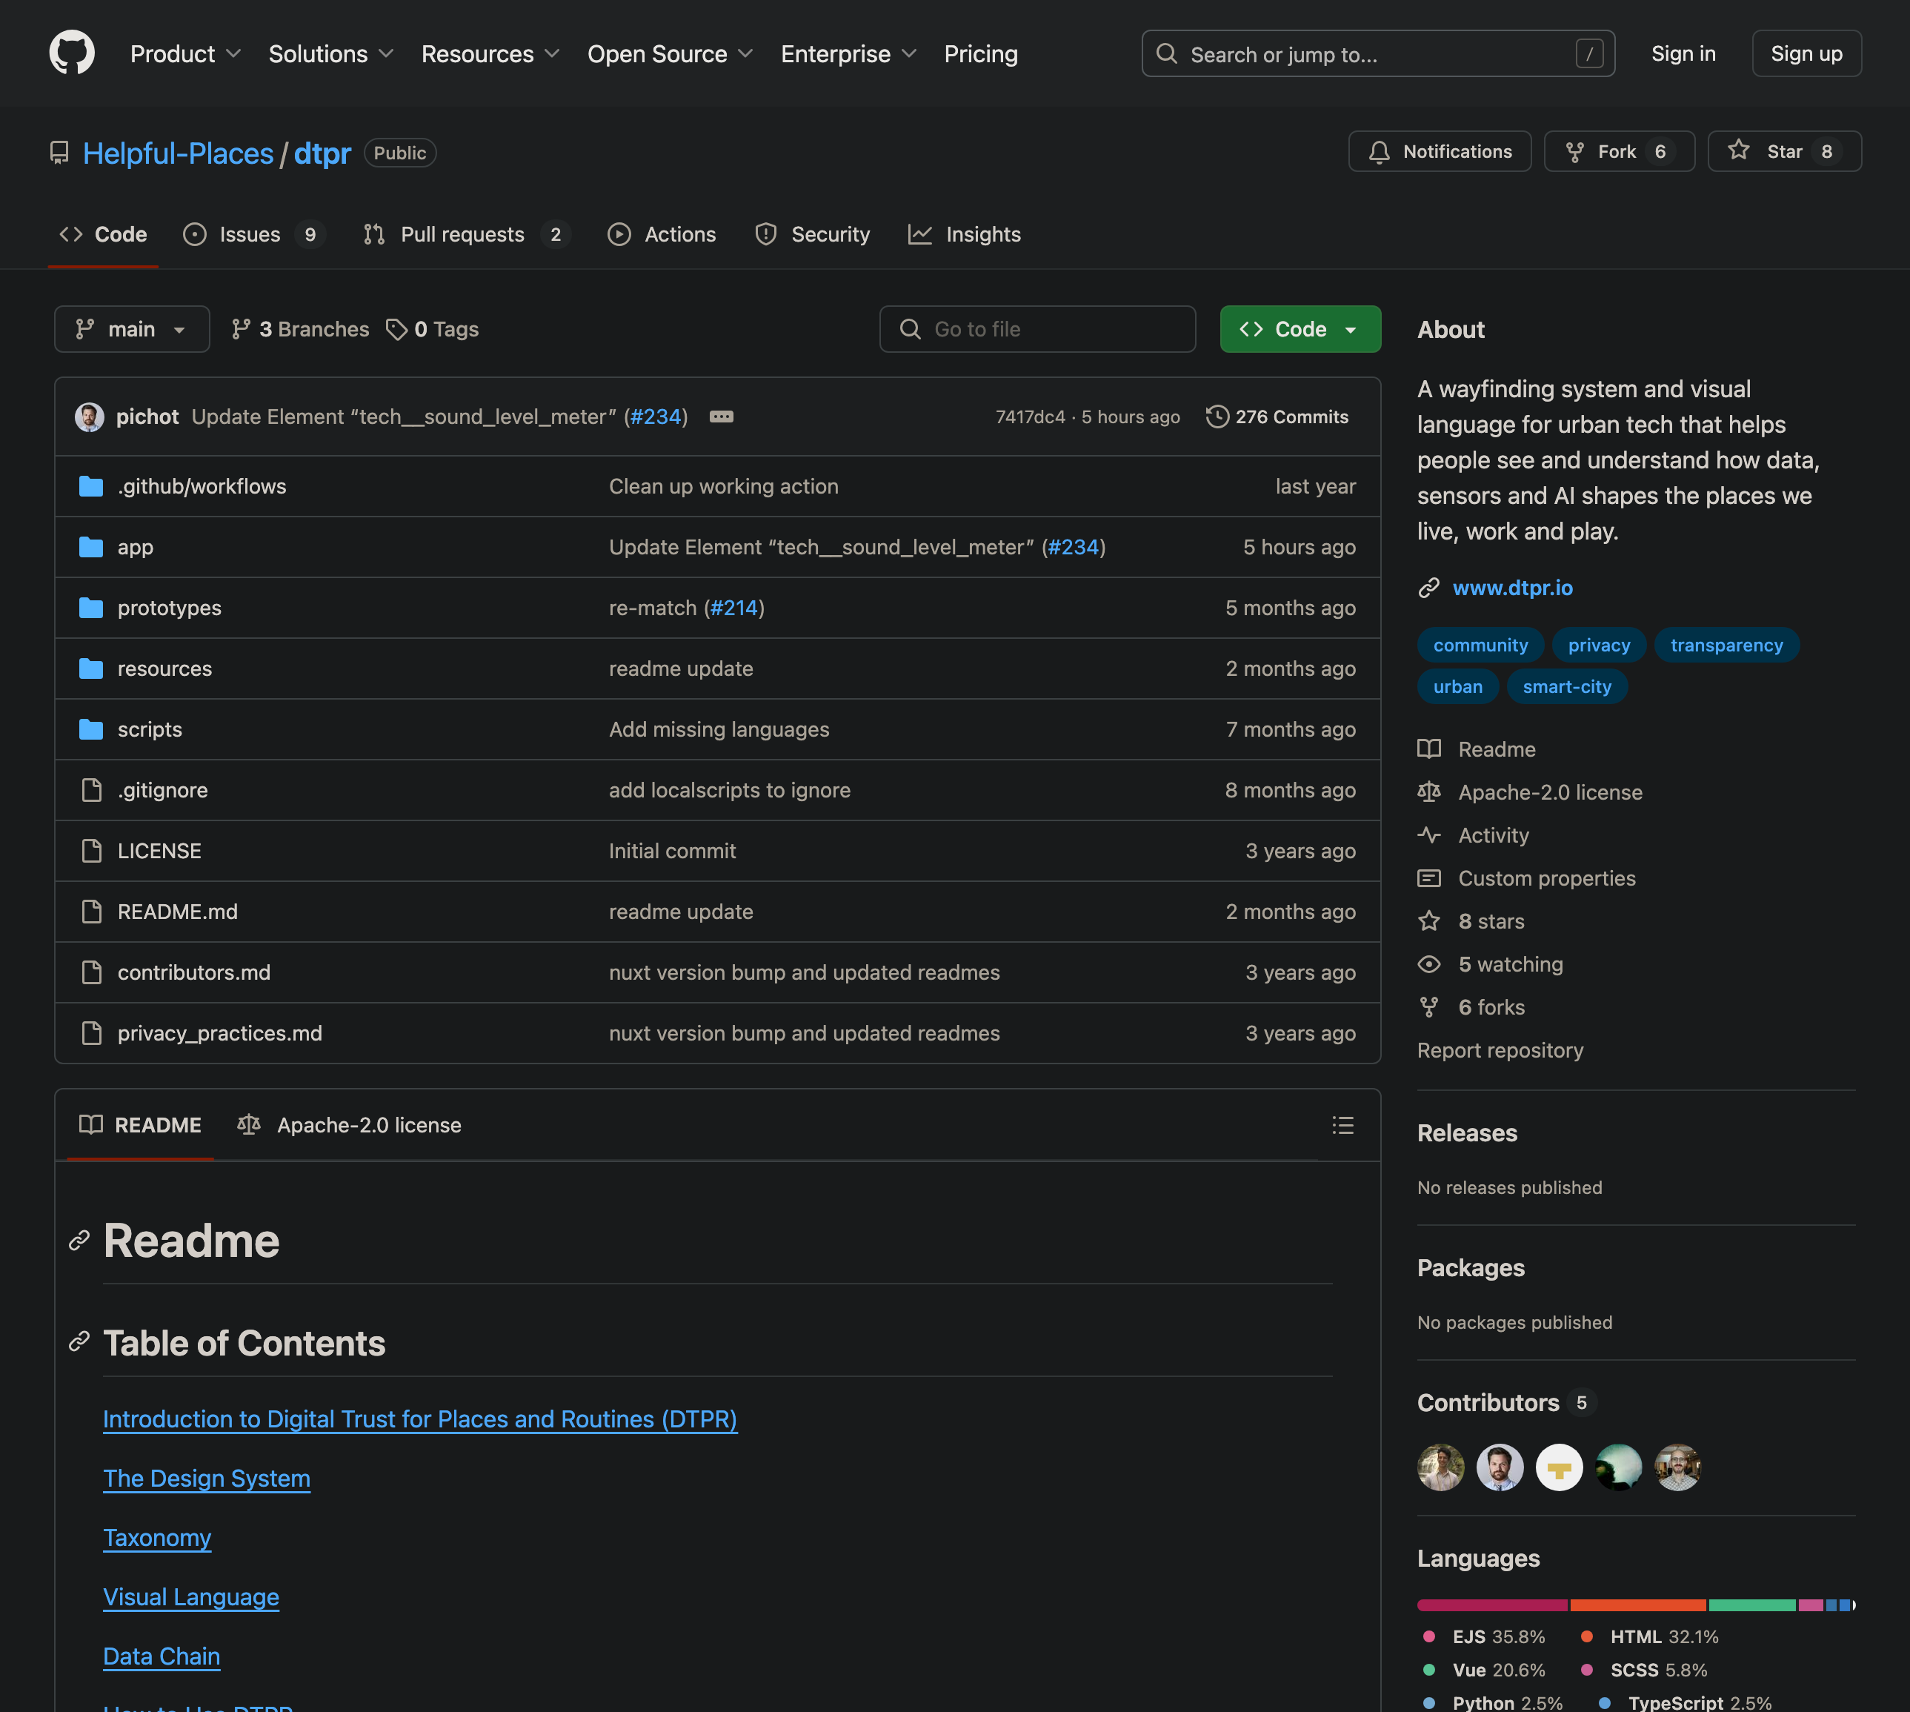Click the clock icon beside 276 Commits
The image size is (1910, 1712).
point(1217,417)
